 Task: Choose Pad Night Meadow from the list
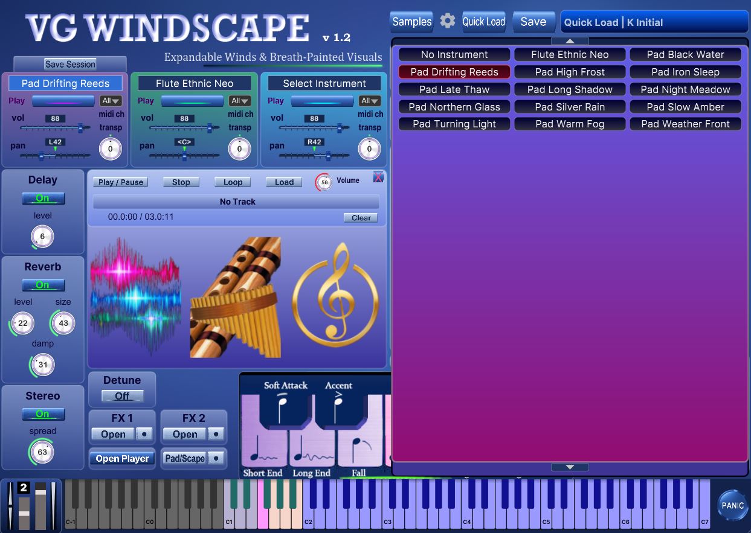(x=685, y=89)
